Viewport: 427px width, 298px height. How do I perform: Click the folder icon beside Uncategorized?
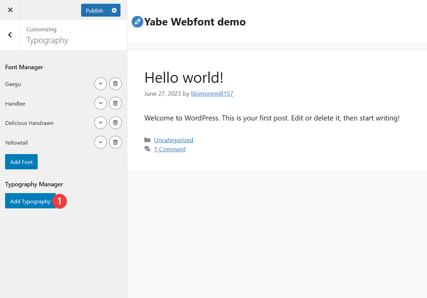coord(147,140)
